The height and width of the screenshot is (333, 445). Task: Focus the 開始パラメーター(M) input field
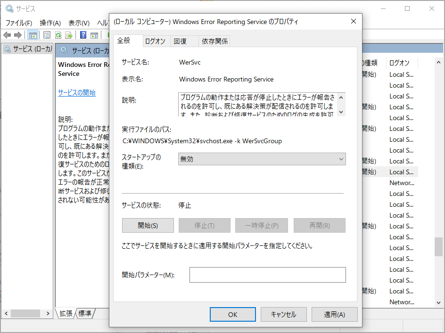point(268,275)
